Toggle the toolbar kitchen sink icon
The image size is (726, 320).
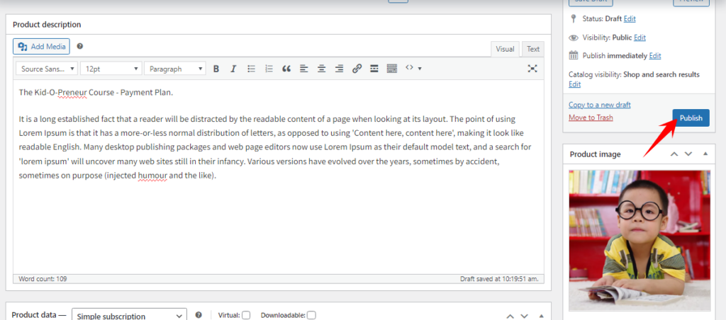[391, 69]
